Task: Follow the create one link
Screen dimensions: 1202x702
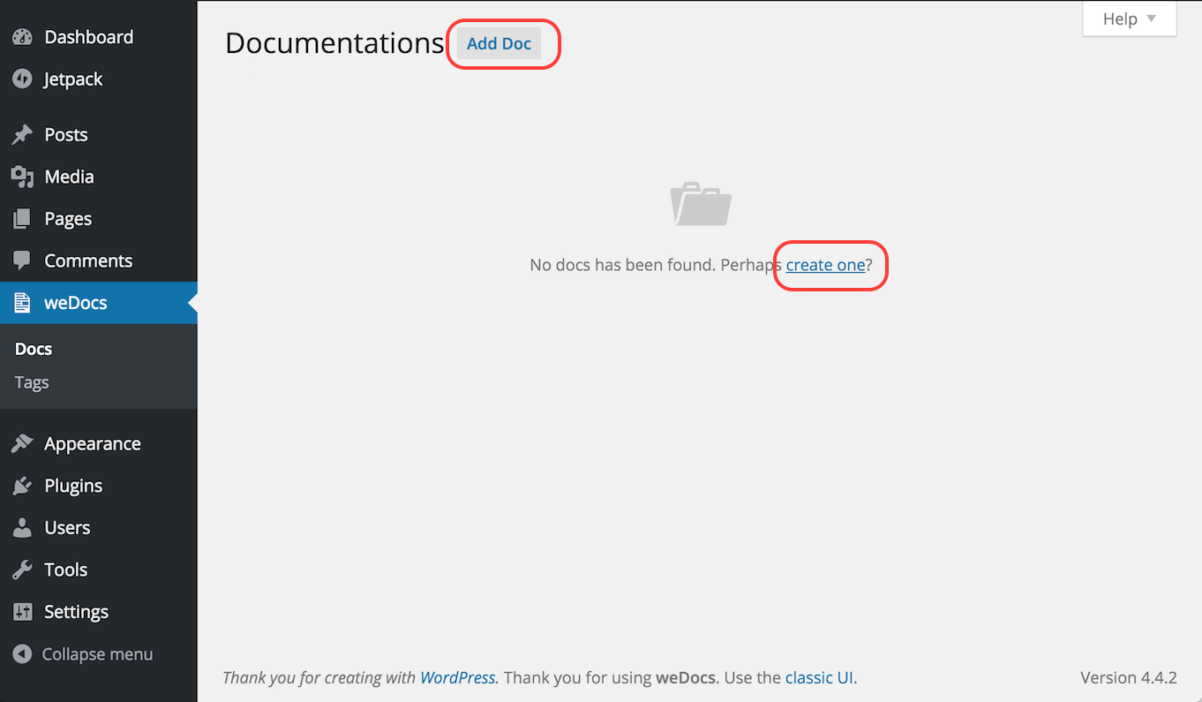Action: click(x=824, y=264)
